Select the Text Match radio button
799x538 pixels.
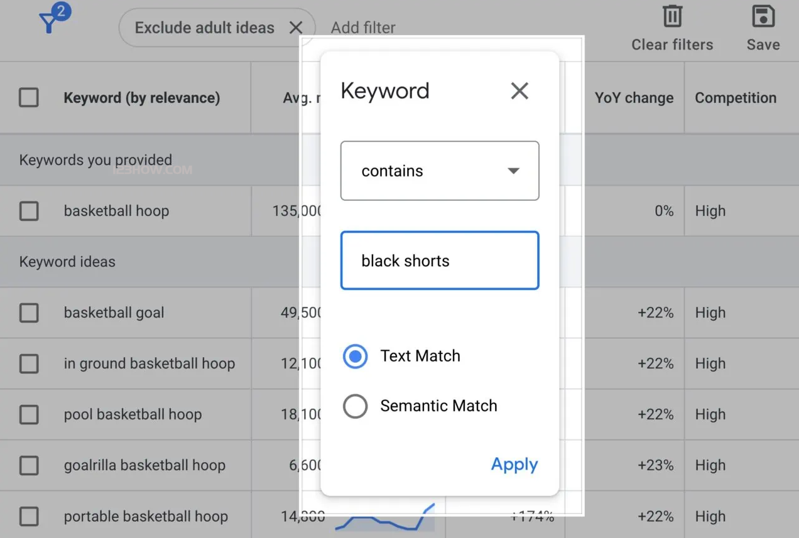tap(356, 356)
